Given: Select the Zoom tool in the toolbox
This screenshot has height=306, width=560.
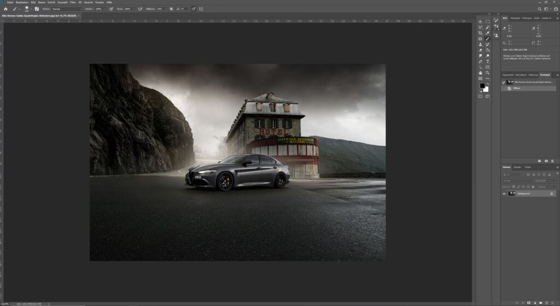Looking at the screenshot, I should point(487,73).
